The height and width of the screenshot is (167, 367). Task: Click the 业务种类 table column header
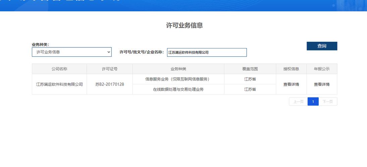pos(178,69)
